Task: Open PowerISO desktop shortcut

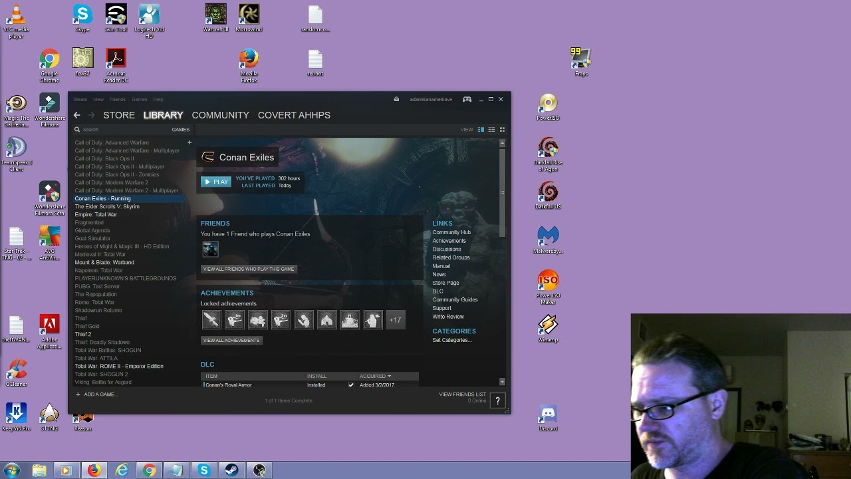Action: [x=548, y=107]
